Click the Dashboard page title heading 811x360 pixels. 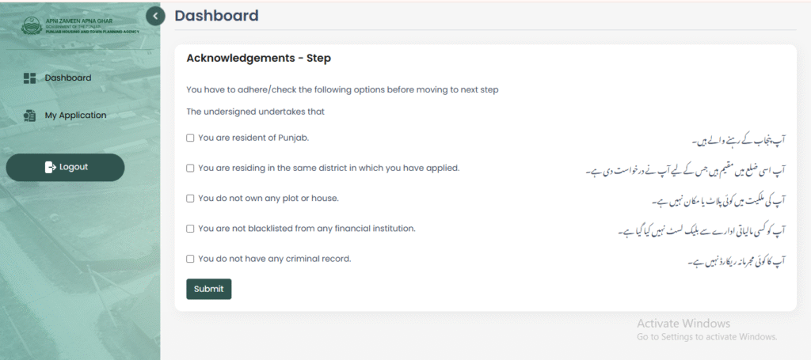pos(216,15)
